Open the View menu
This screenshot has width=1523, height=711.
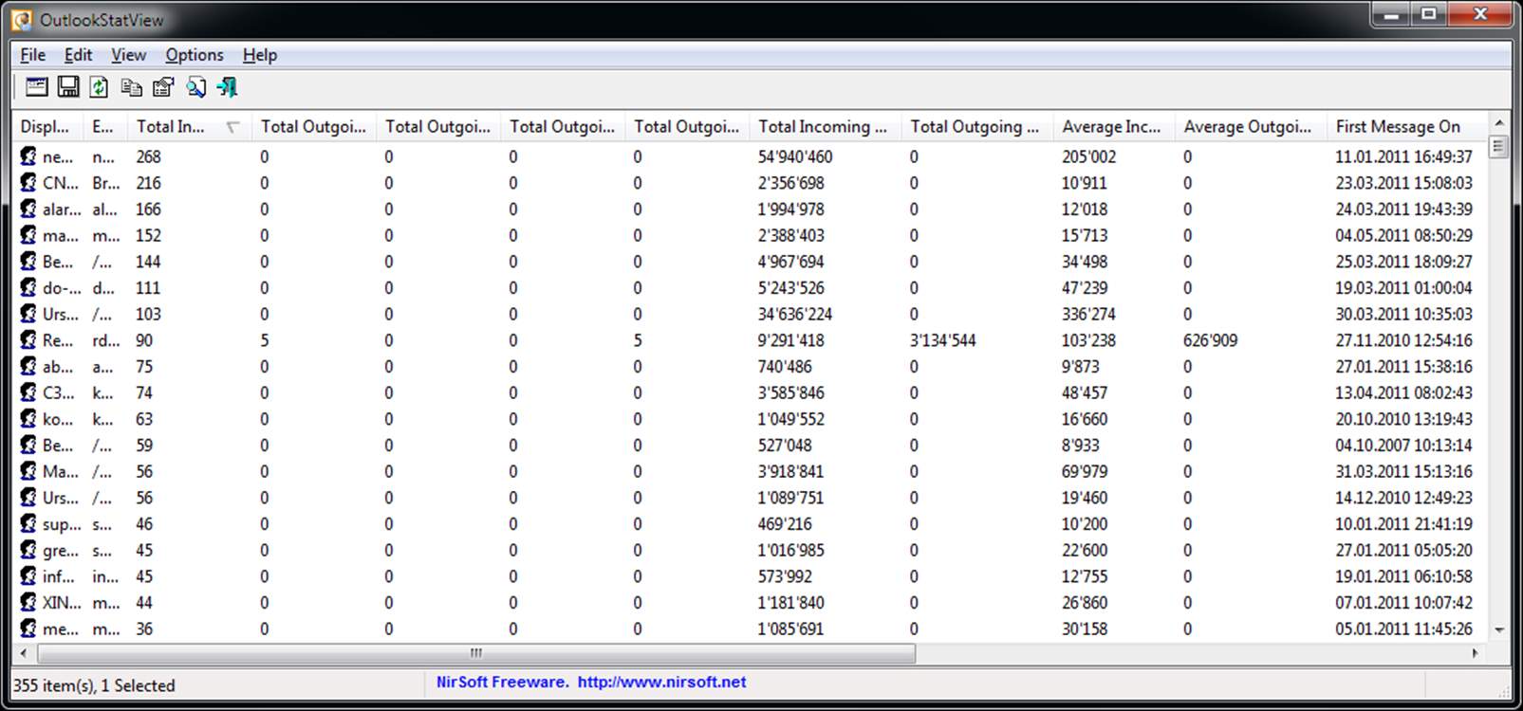[128, 55]
